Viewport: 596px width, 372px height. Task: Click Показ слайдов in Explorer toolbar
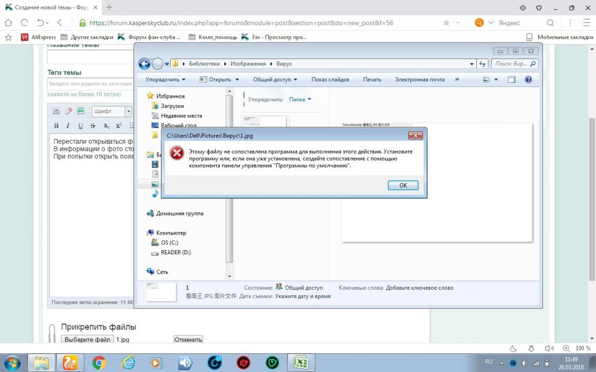[x=330, y=79]
